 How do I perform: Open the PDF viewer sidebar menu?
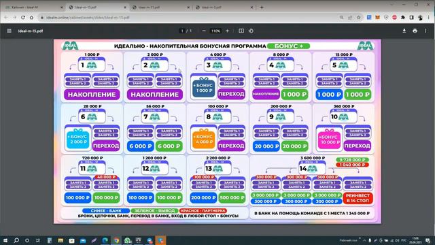(9, 31)
